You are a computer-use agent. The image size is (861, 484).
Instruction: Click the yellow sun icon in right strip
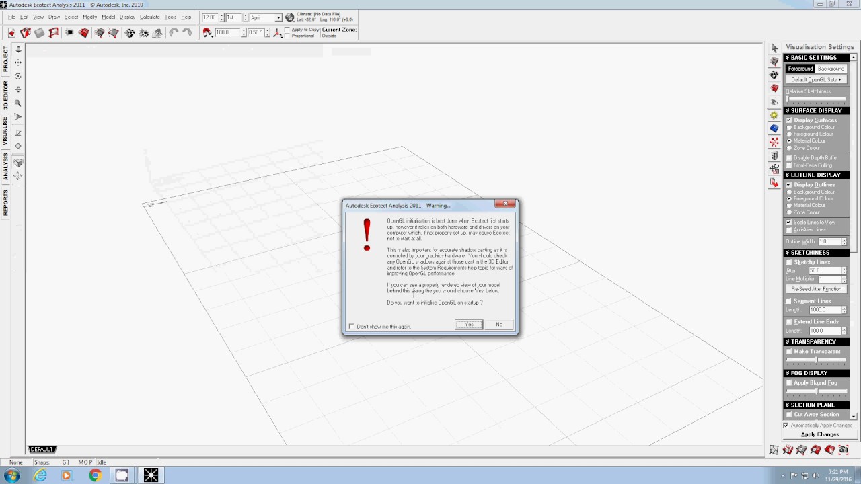point(774,115)
